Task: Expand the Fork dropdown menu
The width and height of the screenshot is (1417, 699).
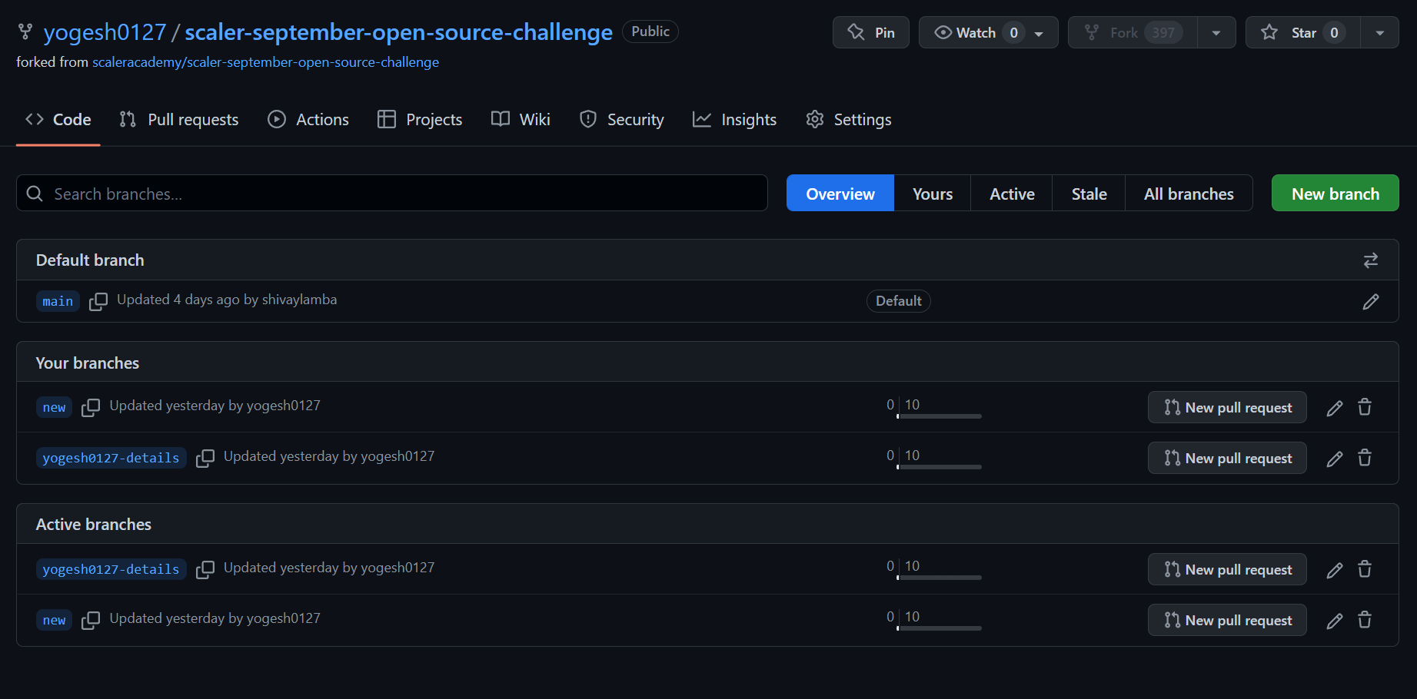Action: point(1216,32)
